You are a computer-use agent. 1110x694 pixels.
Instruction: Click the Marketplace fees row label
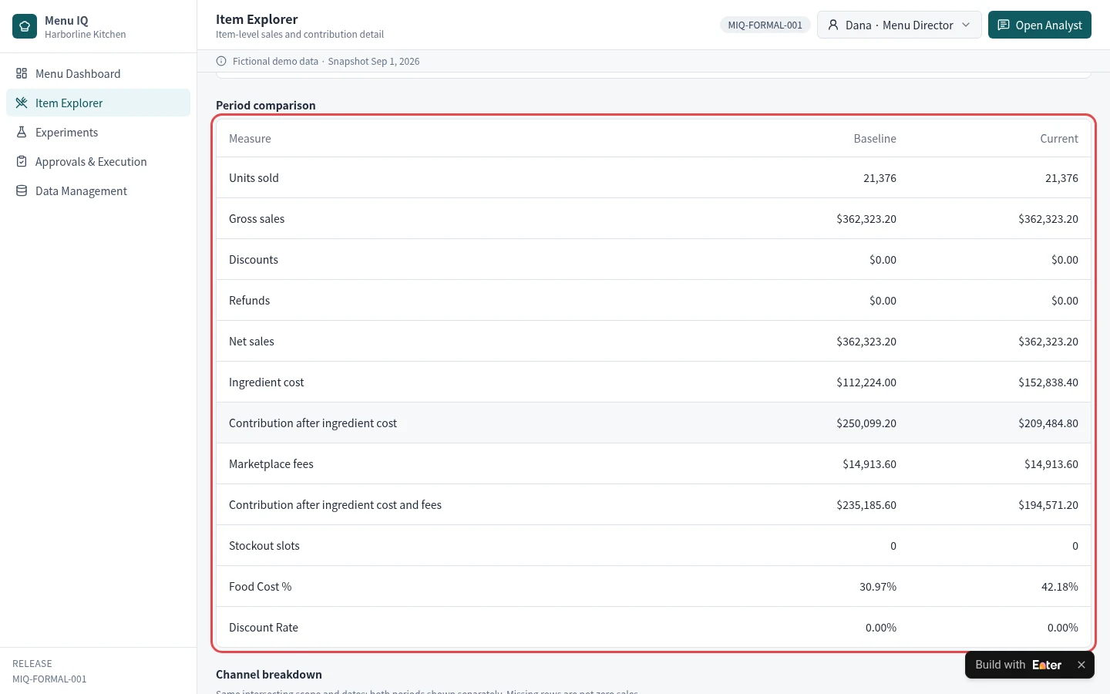tap(271, 464)
